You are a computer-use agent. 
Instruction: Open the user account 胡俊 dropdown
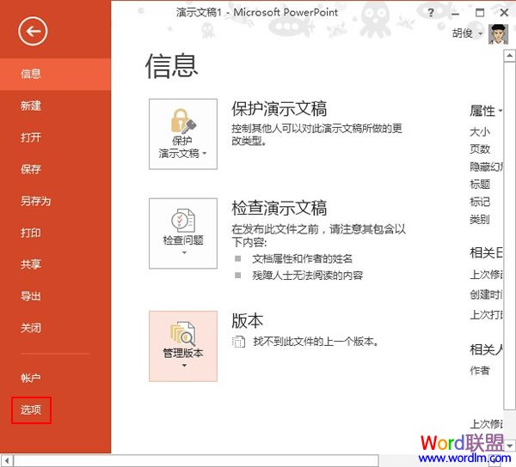[x=467, y=33]
